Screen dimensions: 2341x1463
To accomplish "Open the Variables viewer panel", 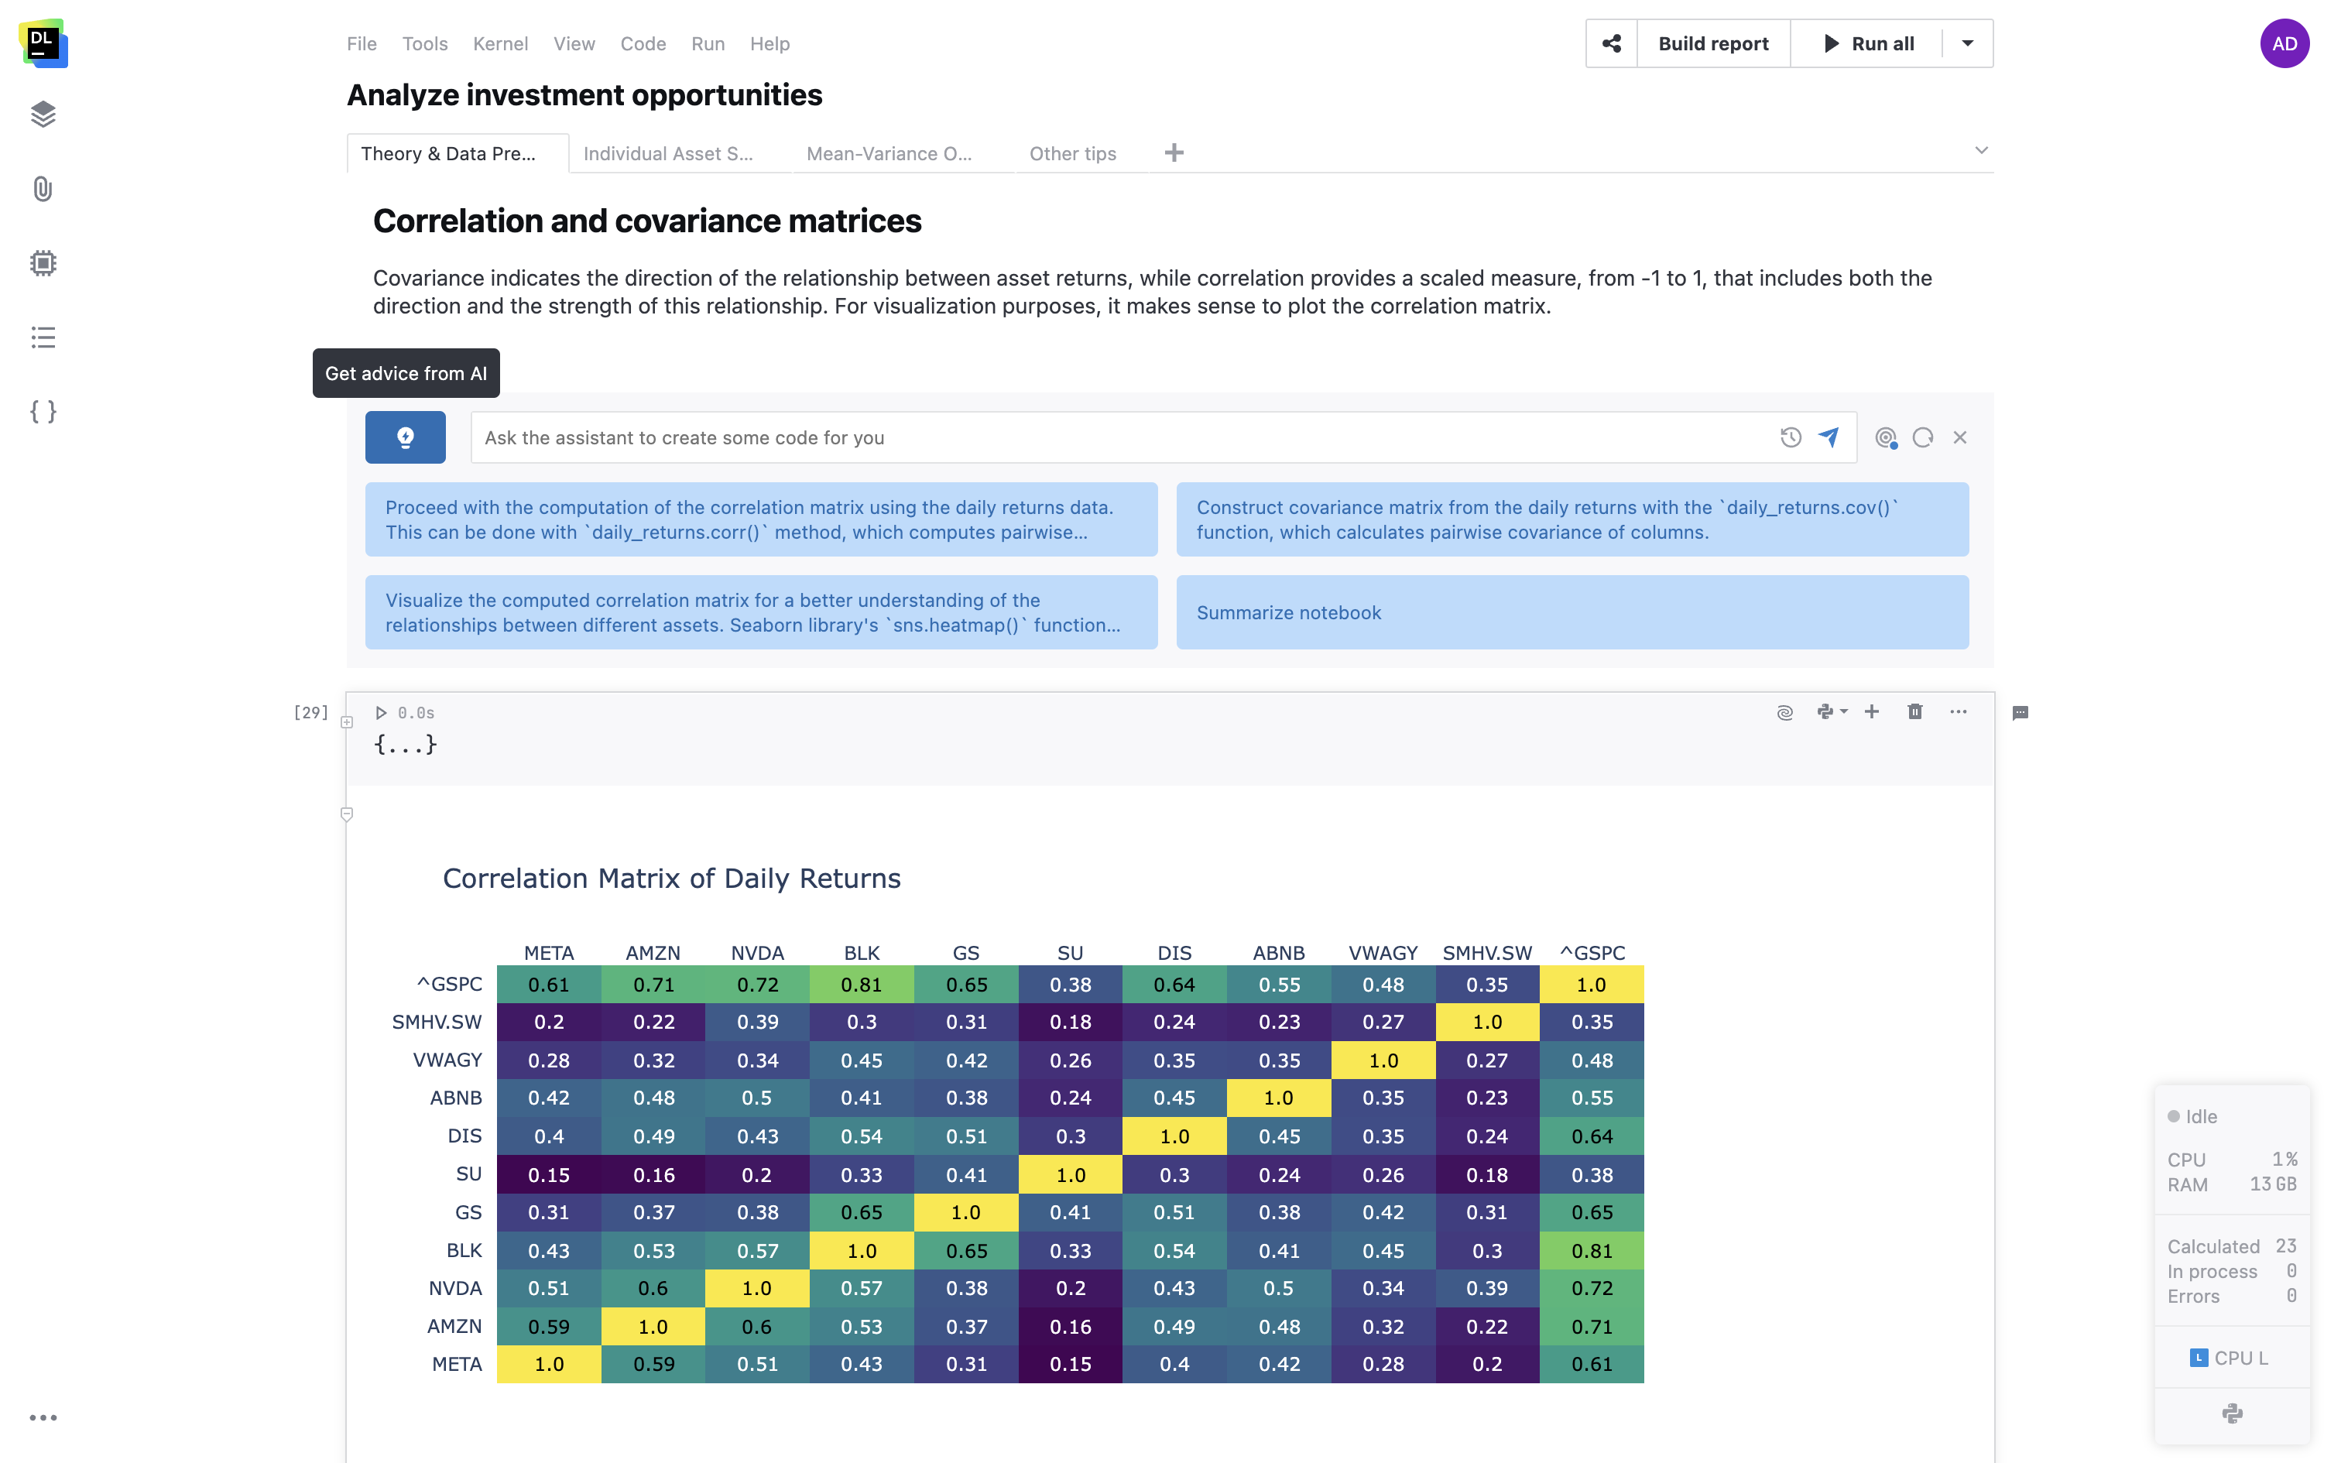I will point(43,411).
